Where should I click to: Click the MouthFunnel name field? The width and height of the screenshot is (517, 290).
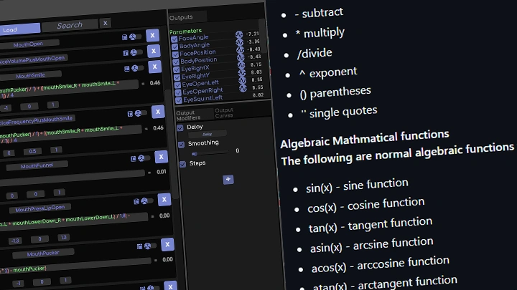(37, 165)
